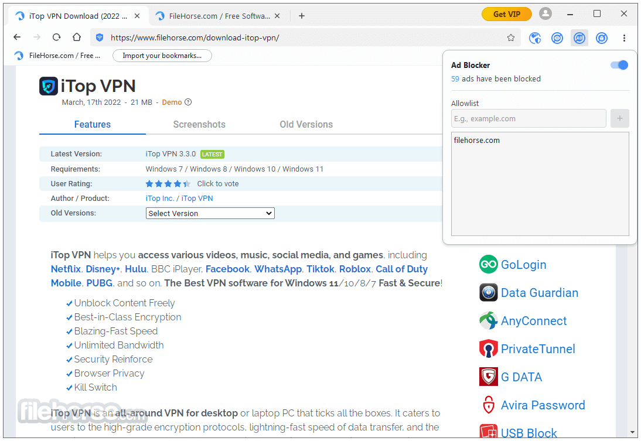This screenshot has width=641, height=441.
Task: Go back with the browser back arrow
Action: (x=17, y=37)
